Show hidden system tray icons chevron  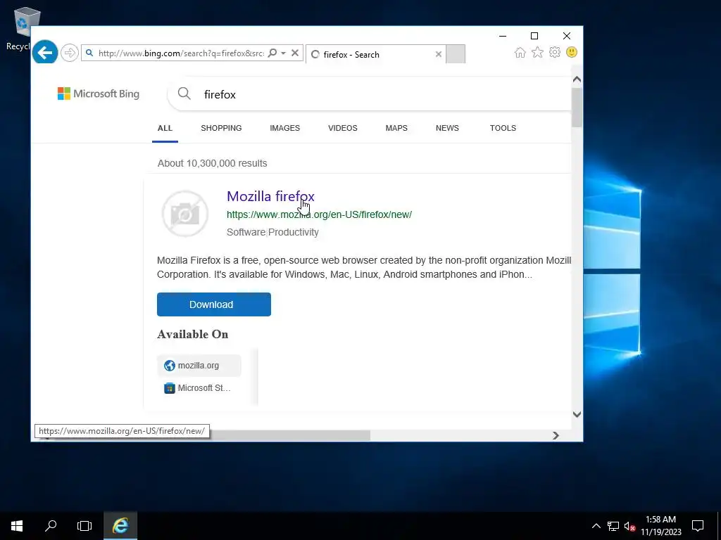[596, 526]
